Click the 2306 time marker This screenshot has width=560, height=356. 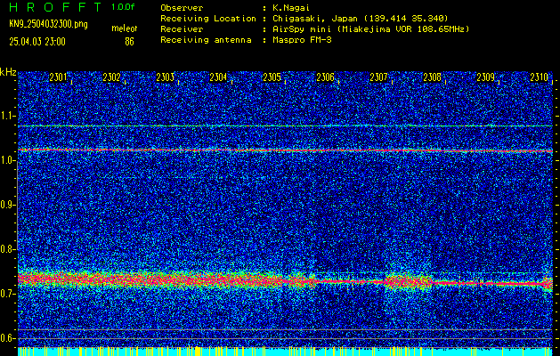click(x=325, y=77)
